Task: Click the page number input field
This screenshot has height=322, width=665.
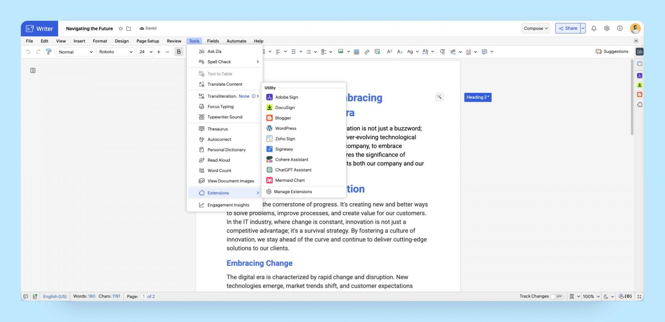Action: click(x=143, y=297)
